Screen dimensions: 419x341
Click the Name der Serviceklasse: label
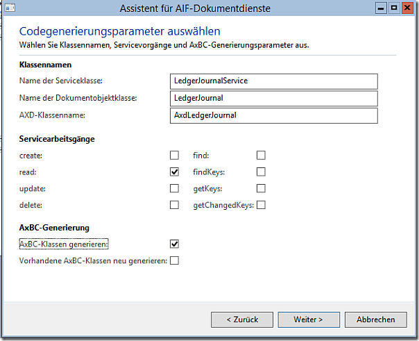(61, 81)
